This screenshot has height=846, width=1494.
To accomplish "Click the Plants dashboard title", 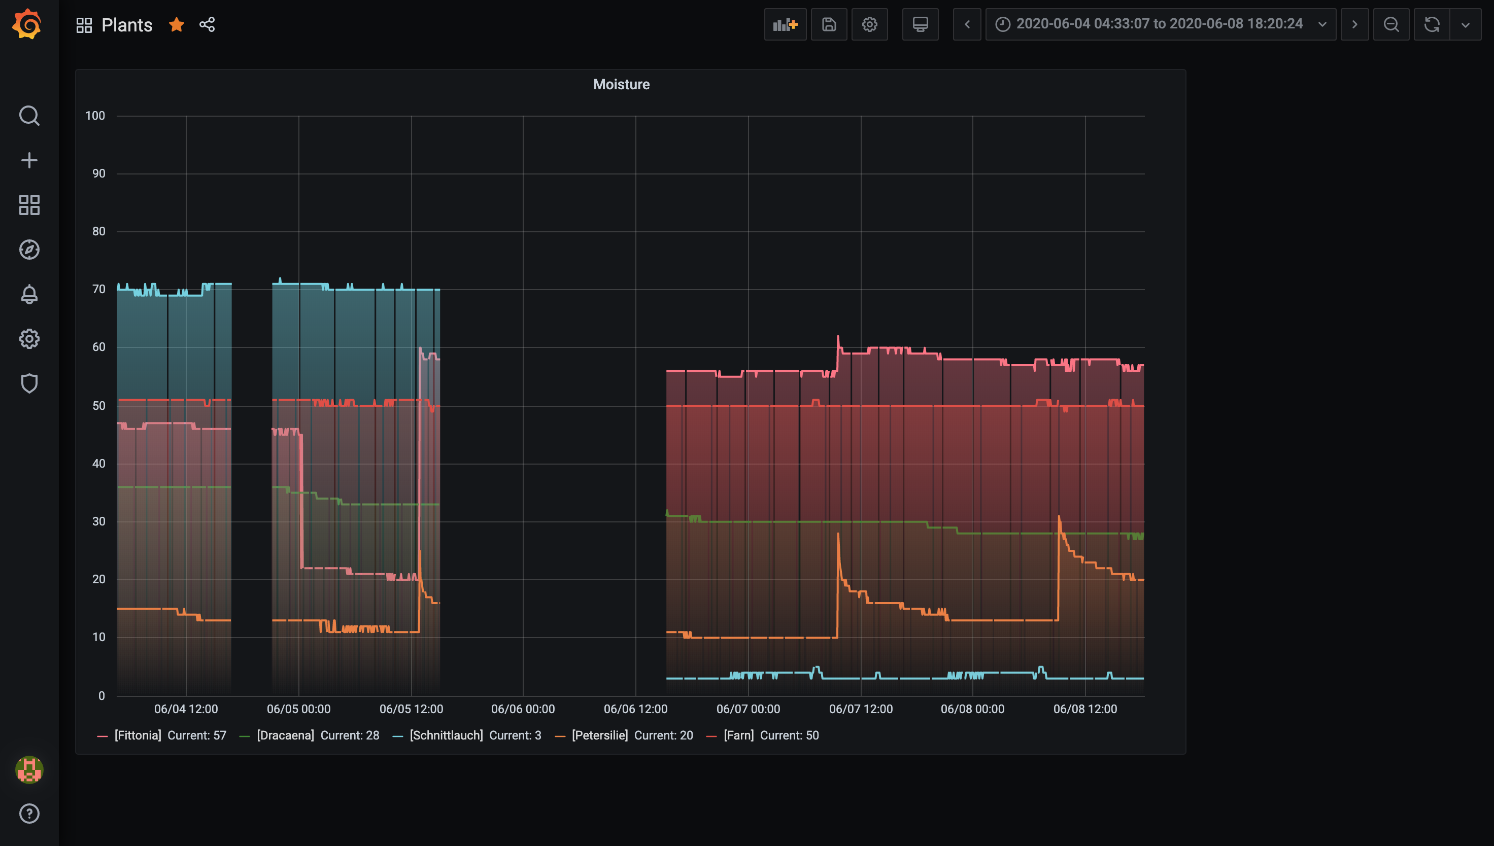I will pyautogui.click(x=127, y=25).
